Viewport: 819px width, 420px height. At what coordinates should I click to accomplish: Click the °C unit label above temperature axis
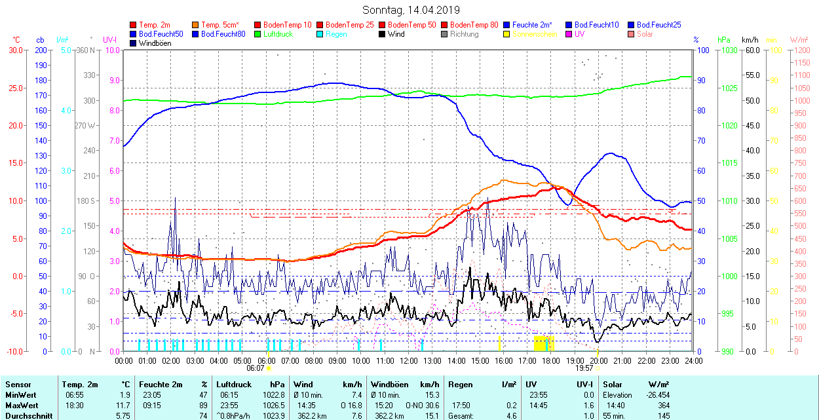[x=16, y=41]
